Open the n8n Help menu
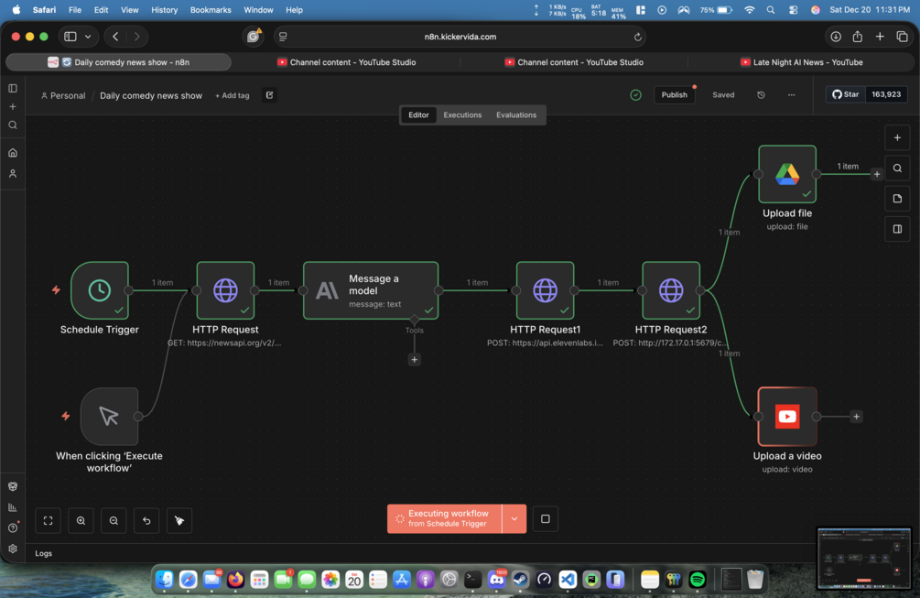920x598 pixels. click(x=13, y=527)
